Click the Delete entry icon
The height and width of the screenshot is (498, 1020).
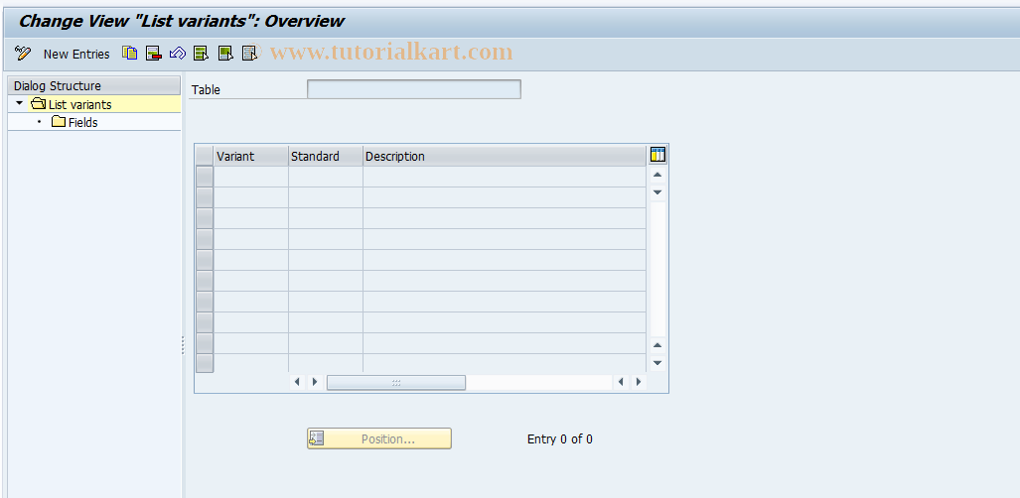pos(154,54)
